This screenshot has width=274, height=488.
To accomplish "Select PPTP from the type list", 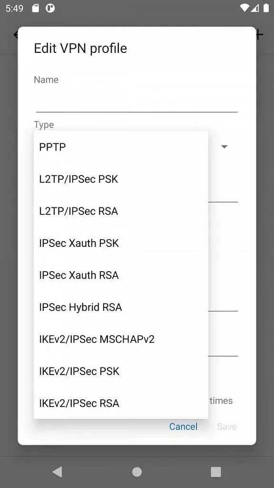I will 121,147.
